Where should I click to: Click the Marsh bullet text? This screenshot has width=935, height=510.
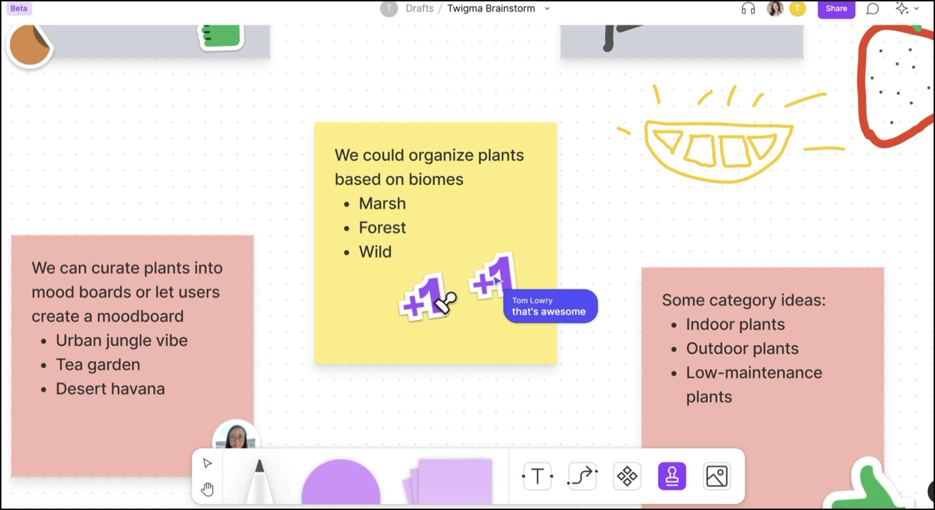(x=382, y=204)
